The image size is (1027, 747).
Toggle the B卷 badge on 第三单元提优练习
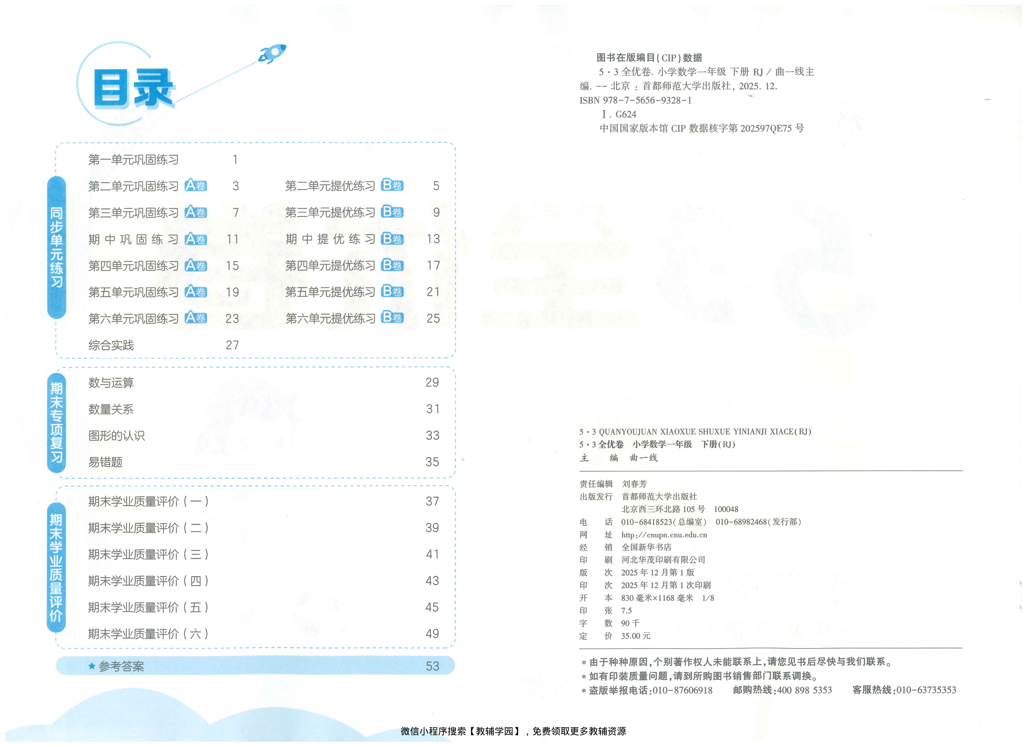pos(393,212)
